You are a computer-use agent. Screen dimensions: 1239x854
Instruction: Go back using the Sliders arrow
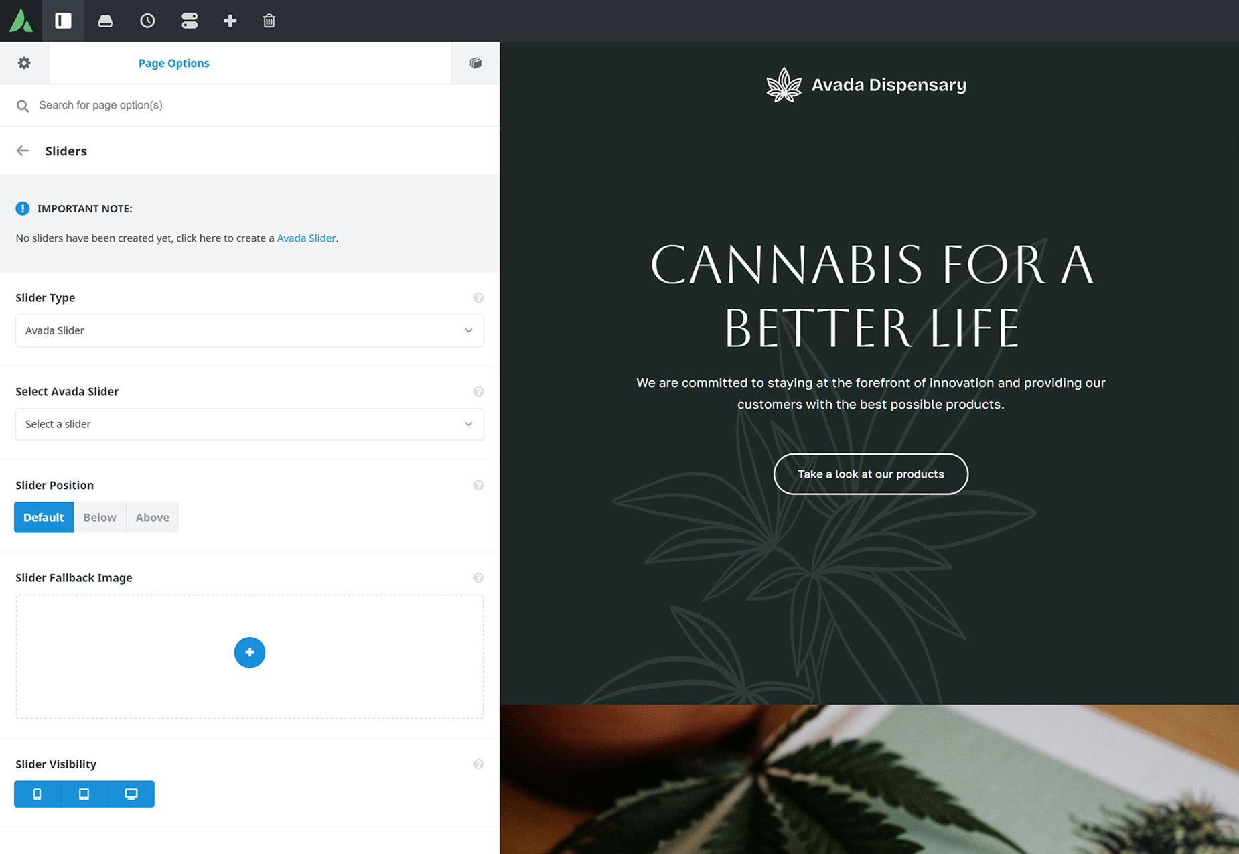point(23,151)
